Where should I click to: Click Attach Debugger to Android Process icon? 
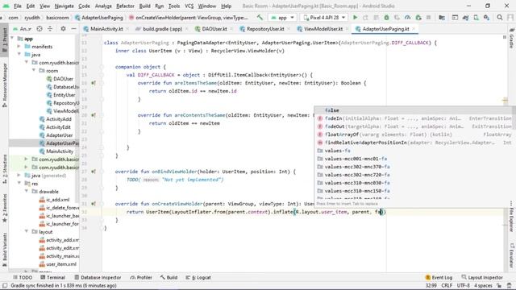click(418, 18)
